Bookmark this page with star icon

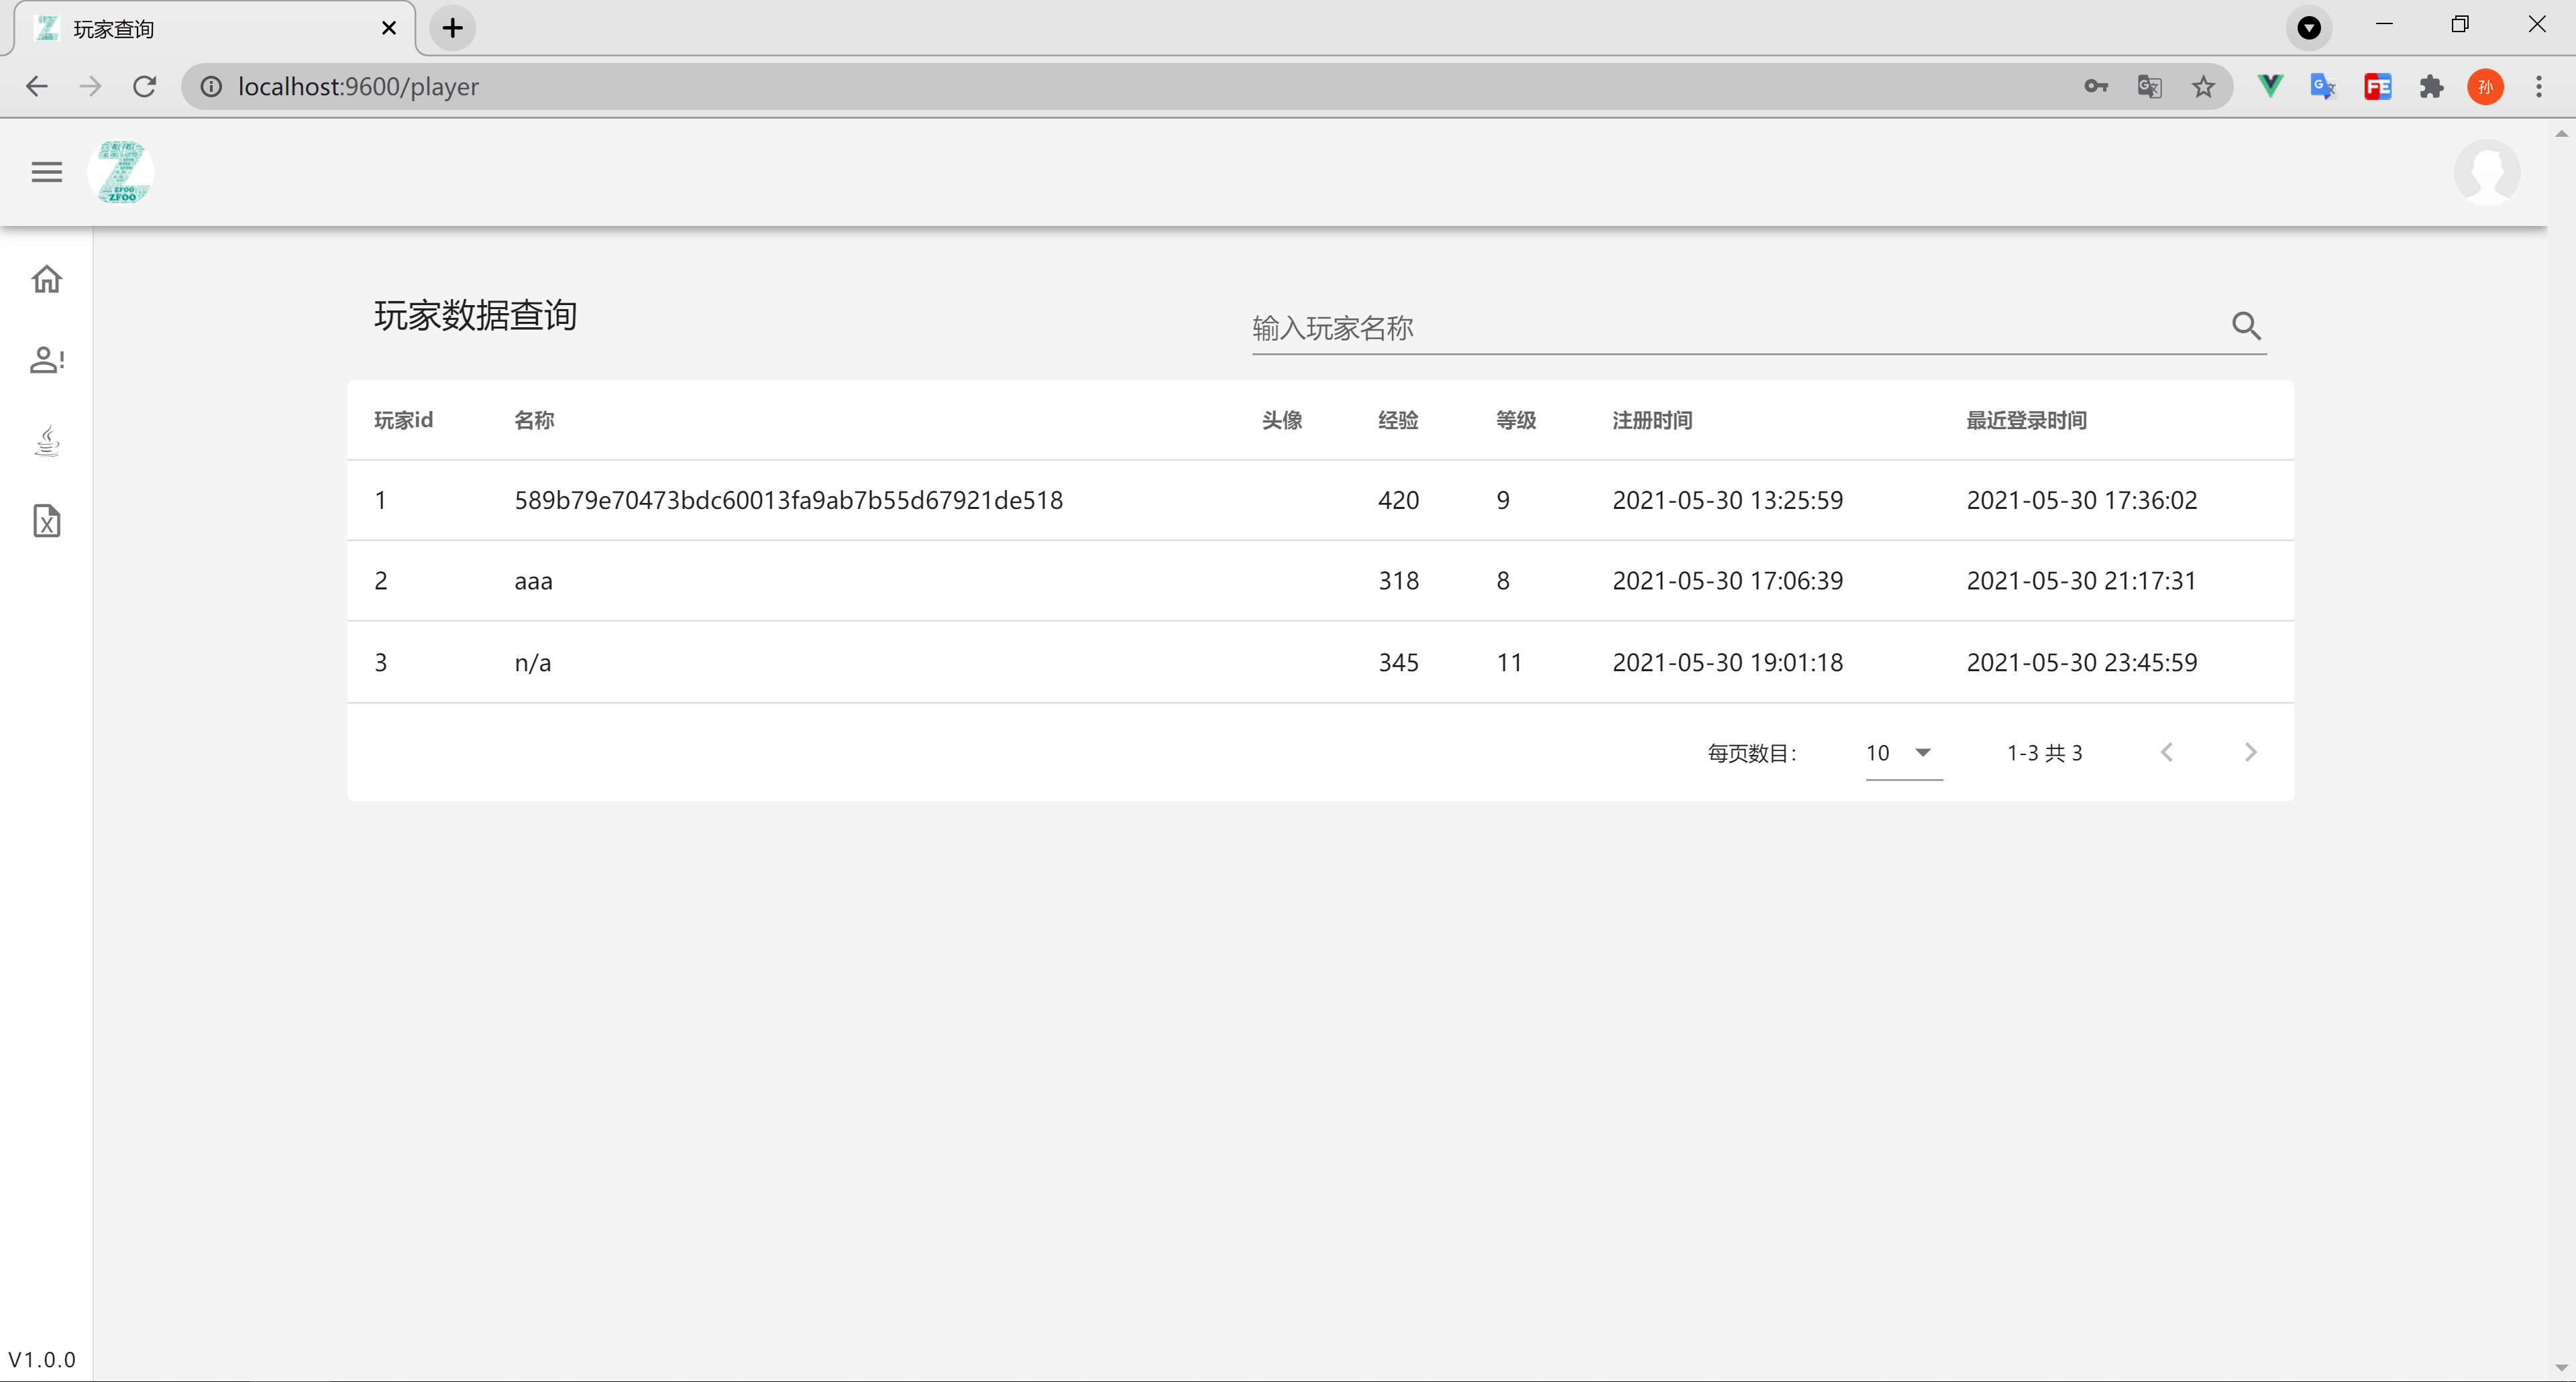2203,87
